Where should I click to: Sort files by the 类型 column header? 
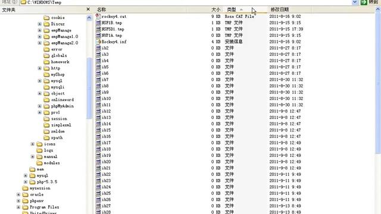[x=245, y=10]
